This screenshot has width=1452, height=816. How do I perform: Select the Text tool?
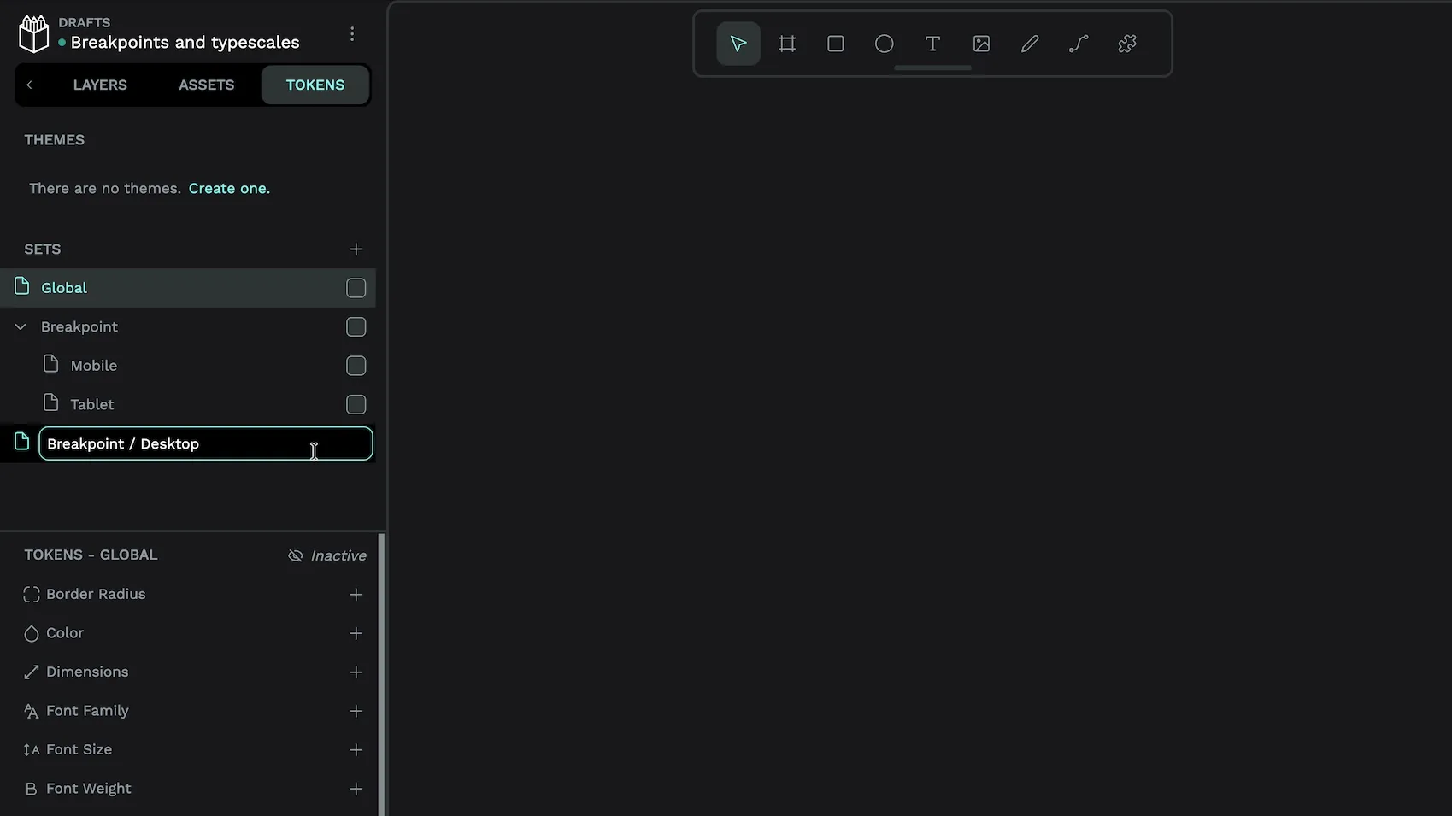click(933, 44)
